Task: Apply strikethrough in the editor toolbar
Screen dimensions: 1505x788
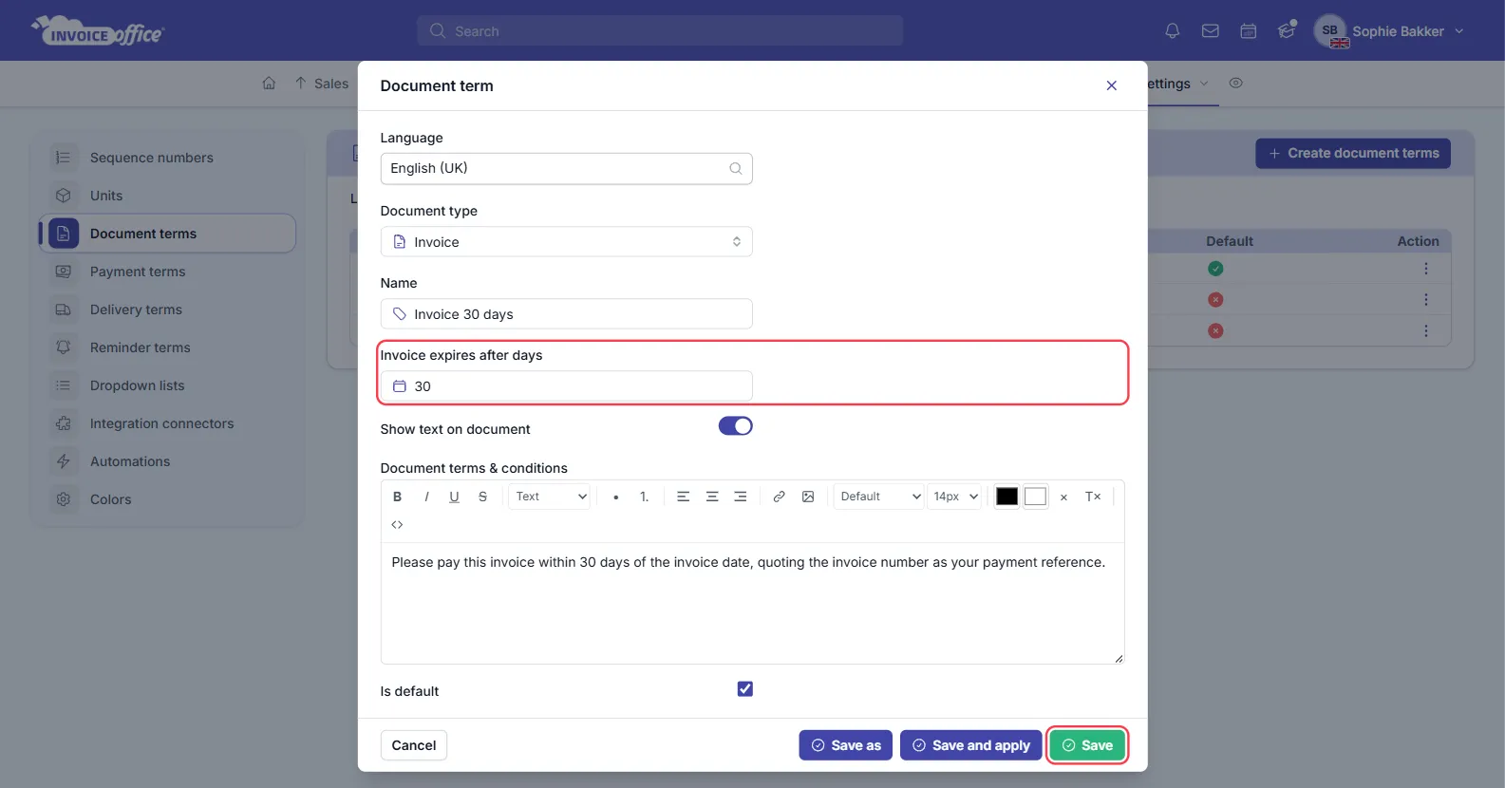Action: click(x=482, y=497)
